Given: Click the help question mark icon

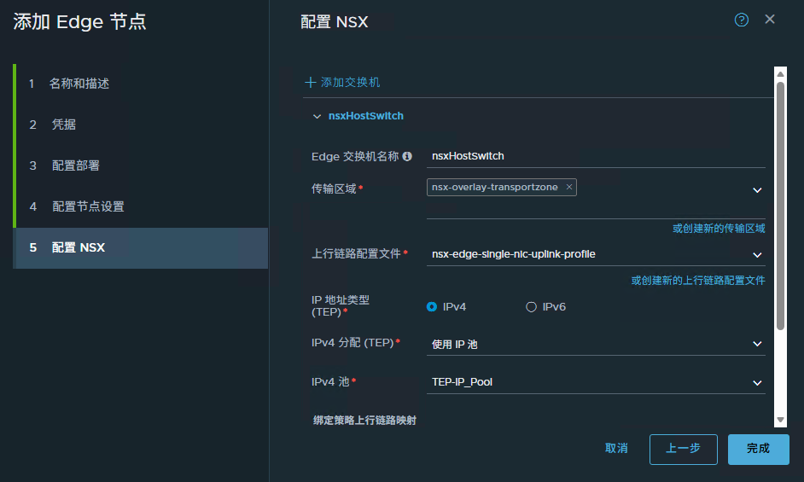Looking at the screenshot, I should coord(741,20).
